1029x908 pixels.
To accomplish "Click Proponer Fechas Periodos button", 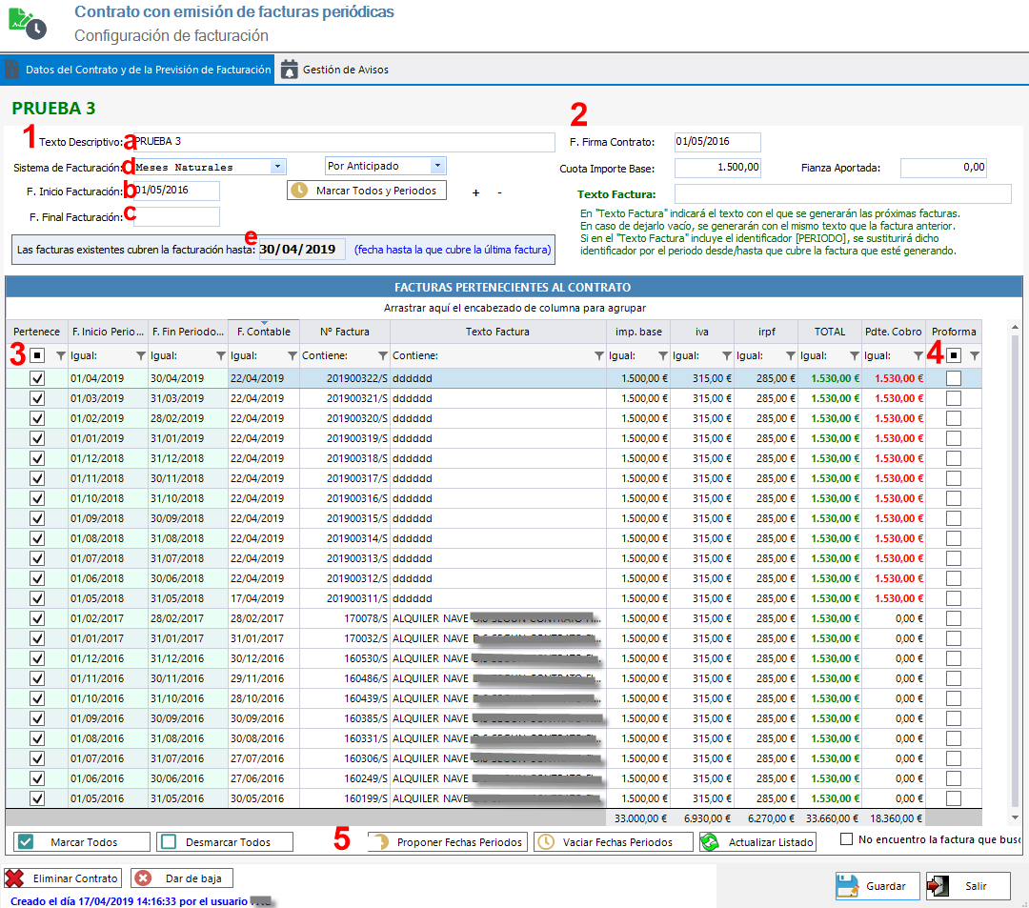I will (x=448, y=841).
